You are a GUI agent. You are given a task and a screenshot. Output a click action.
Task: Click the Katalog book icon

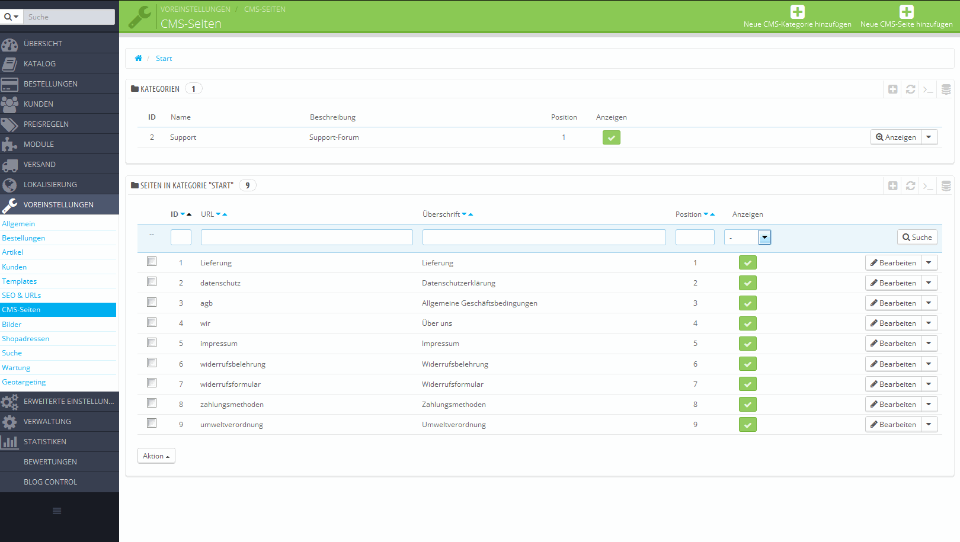9,64
